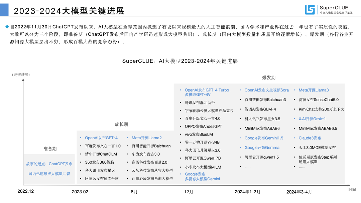
Task: Click the 6月 axis label
Action: point(134,192)
